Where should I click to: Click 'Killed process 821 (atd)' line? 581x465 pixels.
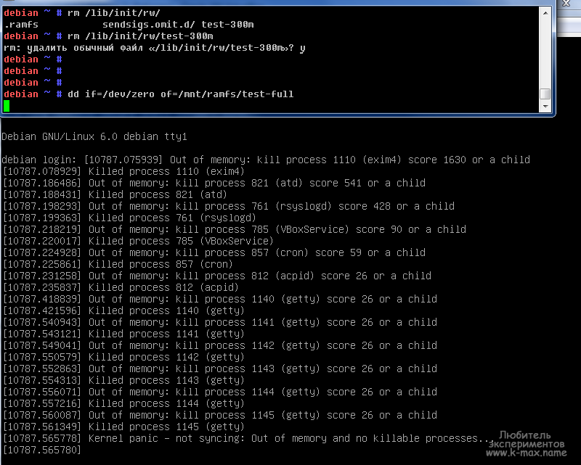[x=115, y=194]
